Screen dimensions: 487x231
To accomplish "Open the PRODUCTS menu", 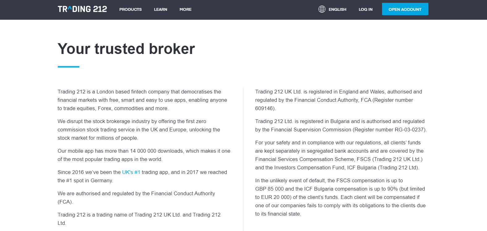I will pos(130,9).
